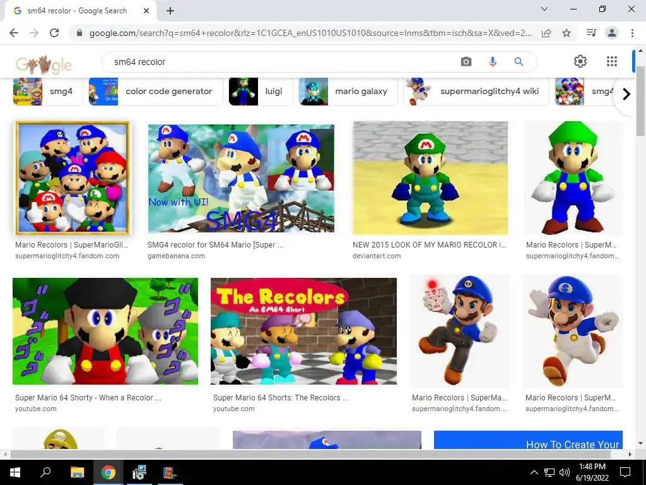Open the Luigi-colored Mario fandom image

tap(573, 178)
